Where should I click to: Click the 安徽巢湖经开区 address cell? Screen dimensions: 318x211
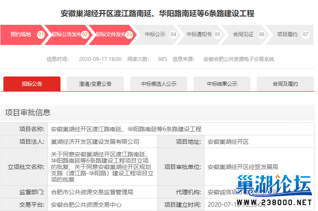coord(259,142)
